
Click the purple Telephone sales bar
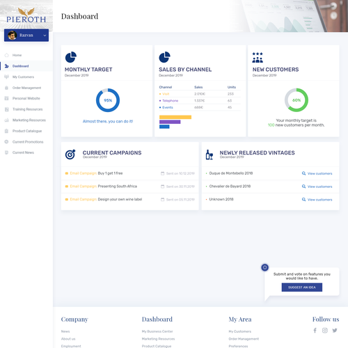(170, 122)
